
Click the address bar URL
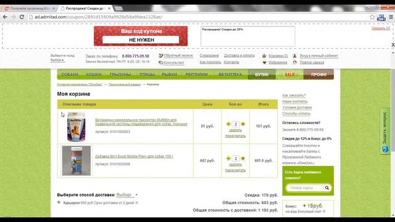click(98, 17)
